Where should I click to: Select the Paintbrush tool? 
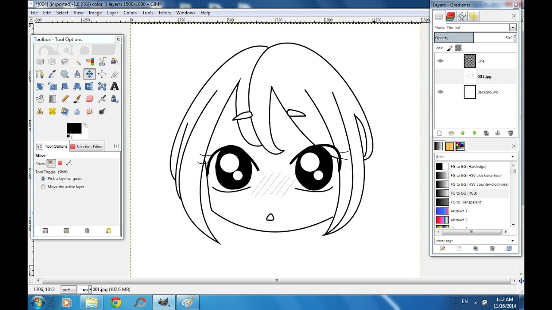(77, 99)
